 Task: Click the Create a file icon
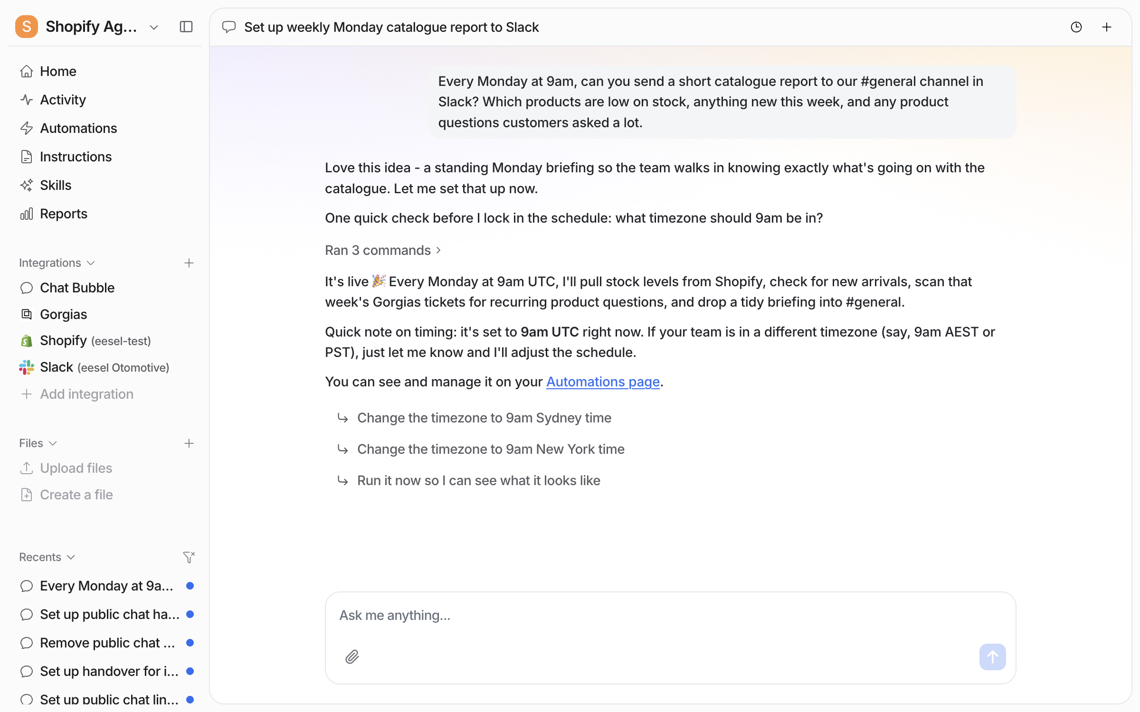click(x=27, y=495)
